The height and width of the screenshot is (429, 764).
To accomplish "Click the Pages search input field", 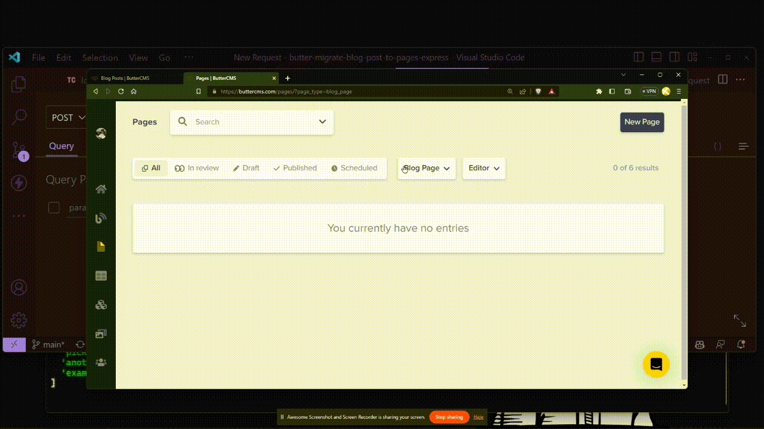I will pos(252,122).
